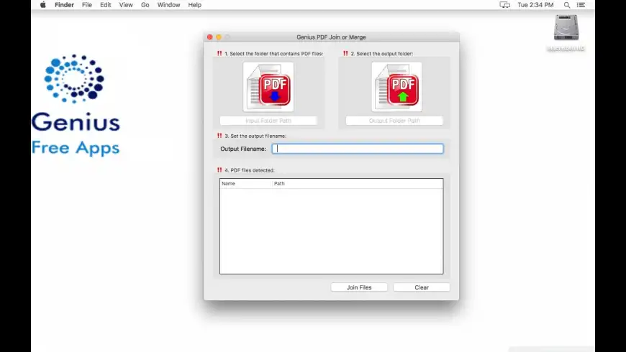Click the output folder PDF icon with green arrow
626x352 pixels.
tap(396, 87)
